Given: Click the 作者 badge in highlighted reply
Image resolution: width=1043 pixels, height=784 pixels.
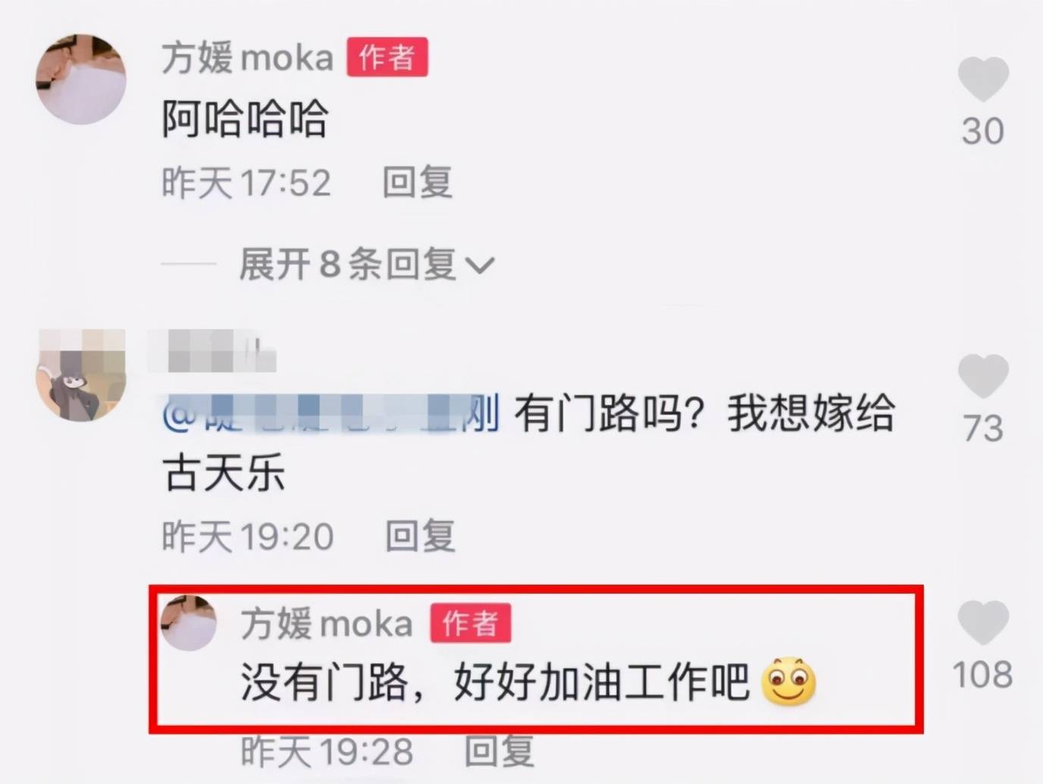Looking at the screenshot, I should [471, 623].
